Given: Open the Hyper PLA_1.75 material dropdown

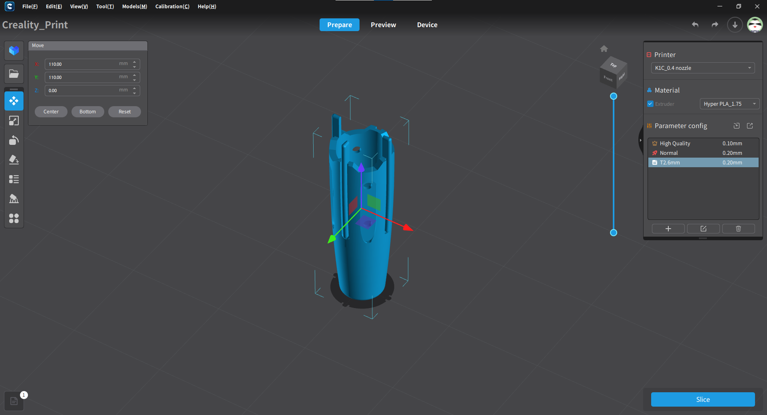Looking at the screenshot, I should (729, 104).
